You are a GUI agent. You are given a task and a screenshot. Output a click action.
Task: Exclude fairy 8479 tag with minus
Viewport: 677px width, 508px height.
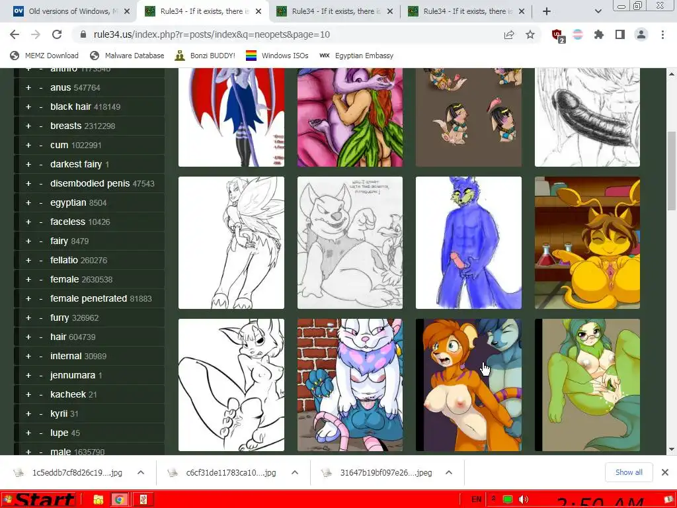tap(40, 241)
